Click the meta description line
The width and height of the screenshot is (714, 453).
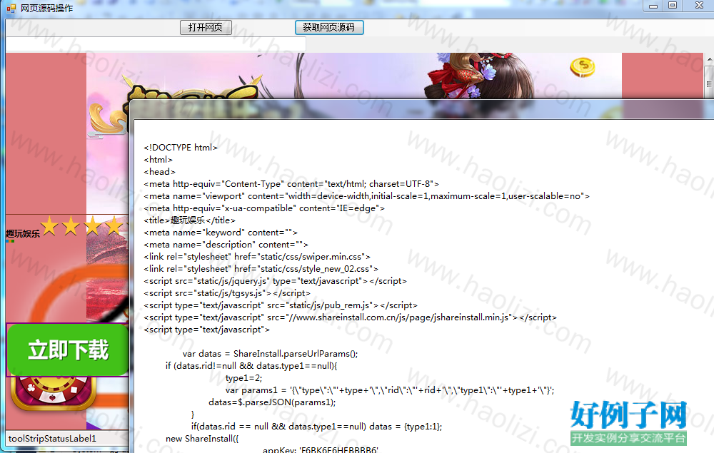pyautogui.click(x=226, y=245)
